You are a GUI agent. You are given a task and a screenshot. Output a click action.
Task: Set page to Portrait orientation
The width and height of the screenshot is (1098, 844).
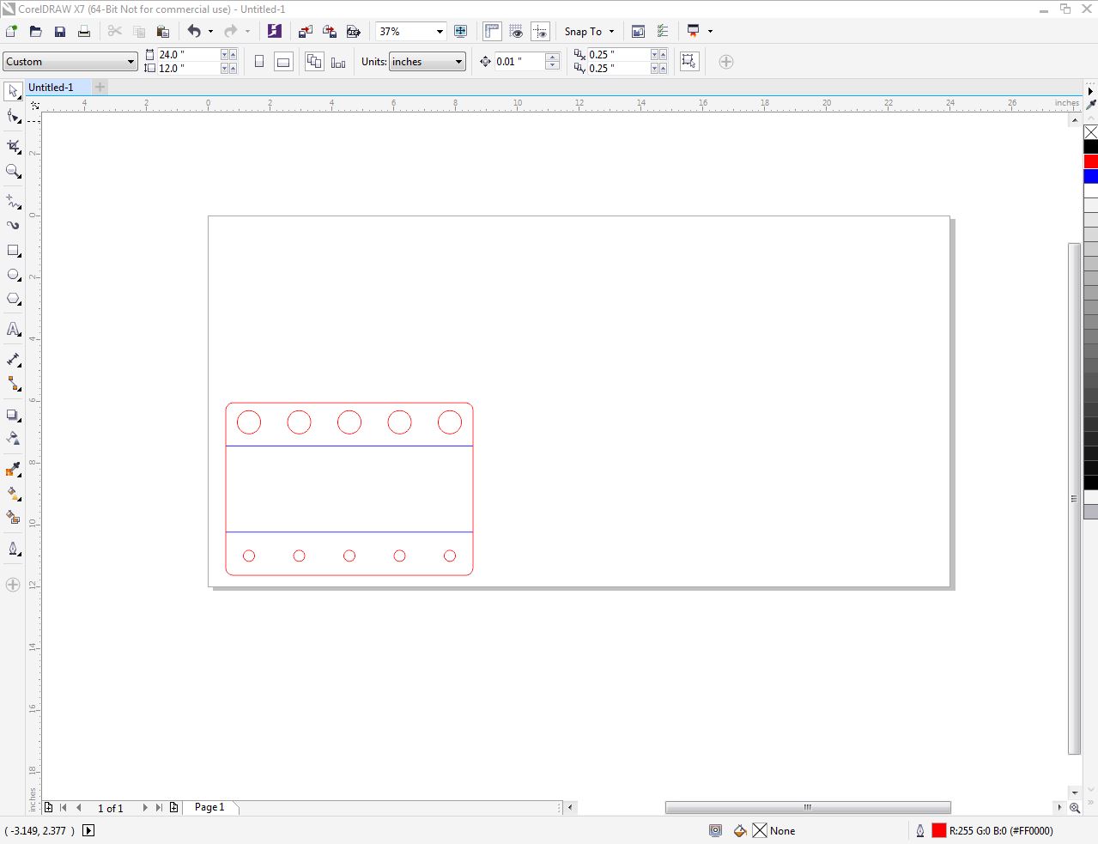[259, 62]
